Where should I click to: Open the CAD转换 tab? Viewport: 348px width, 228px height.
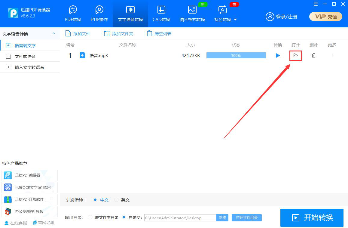tap(161, 14)
